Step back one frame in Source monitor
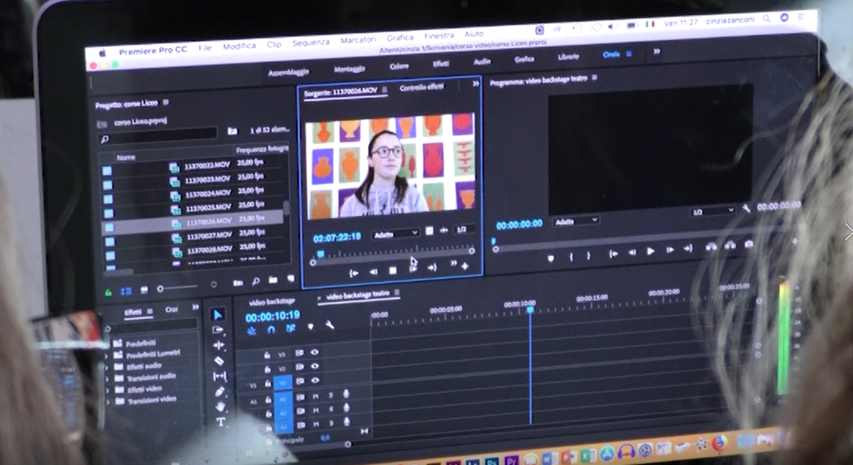853x465 pixels. pyautogui.click(x=374, y=272)
